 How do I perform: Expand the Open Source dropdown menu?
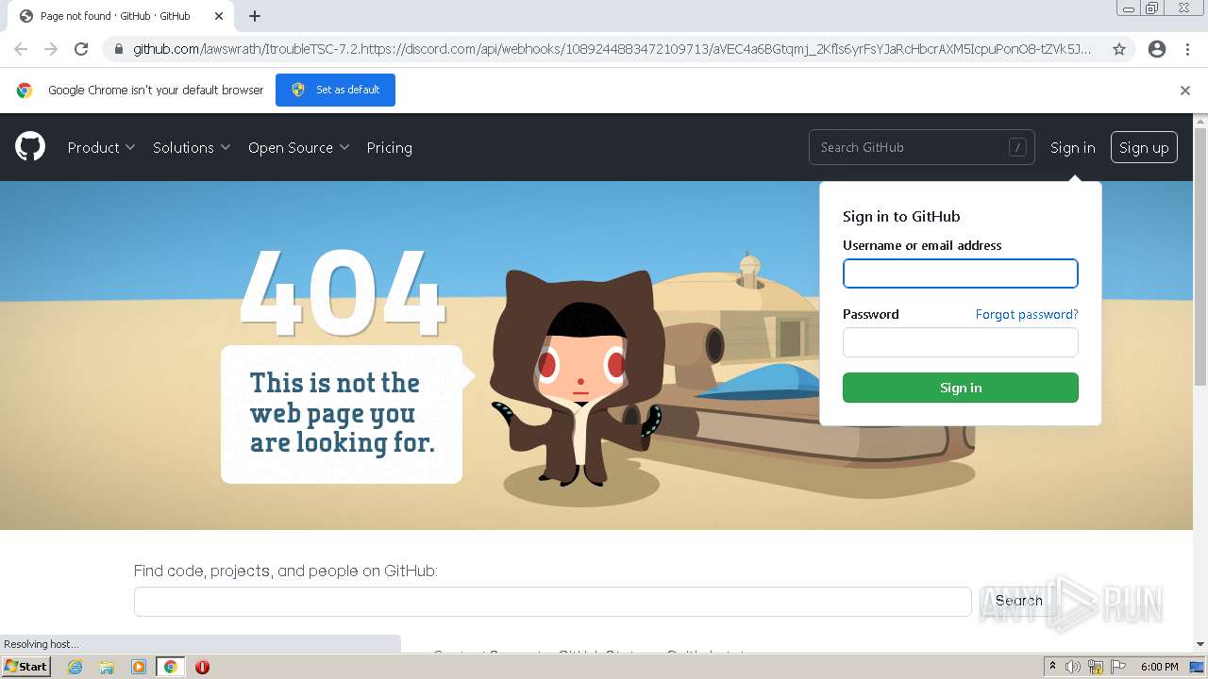[x=299, y=147]
